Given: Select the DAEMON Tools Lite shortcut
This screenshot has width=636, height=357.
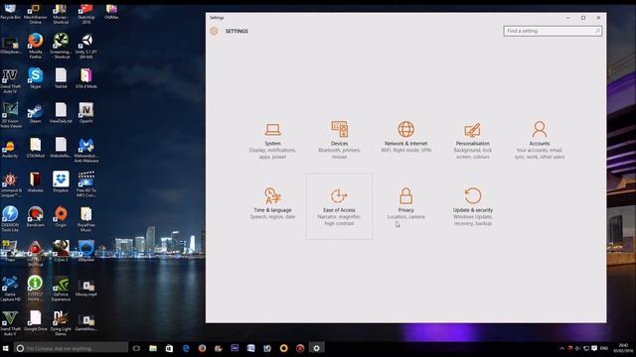Looking at the screenshot, I should (10, 218).
